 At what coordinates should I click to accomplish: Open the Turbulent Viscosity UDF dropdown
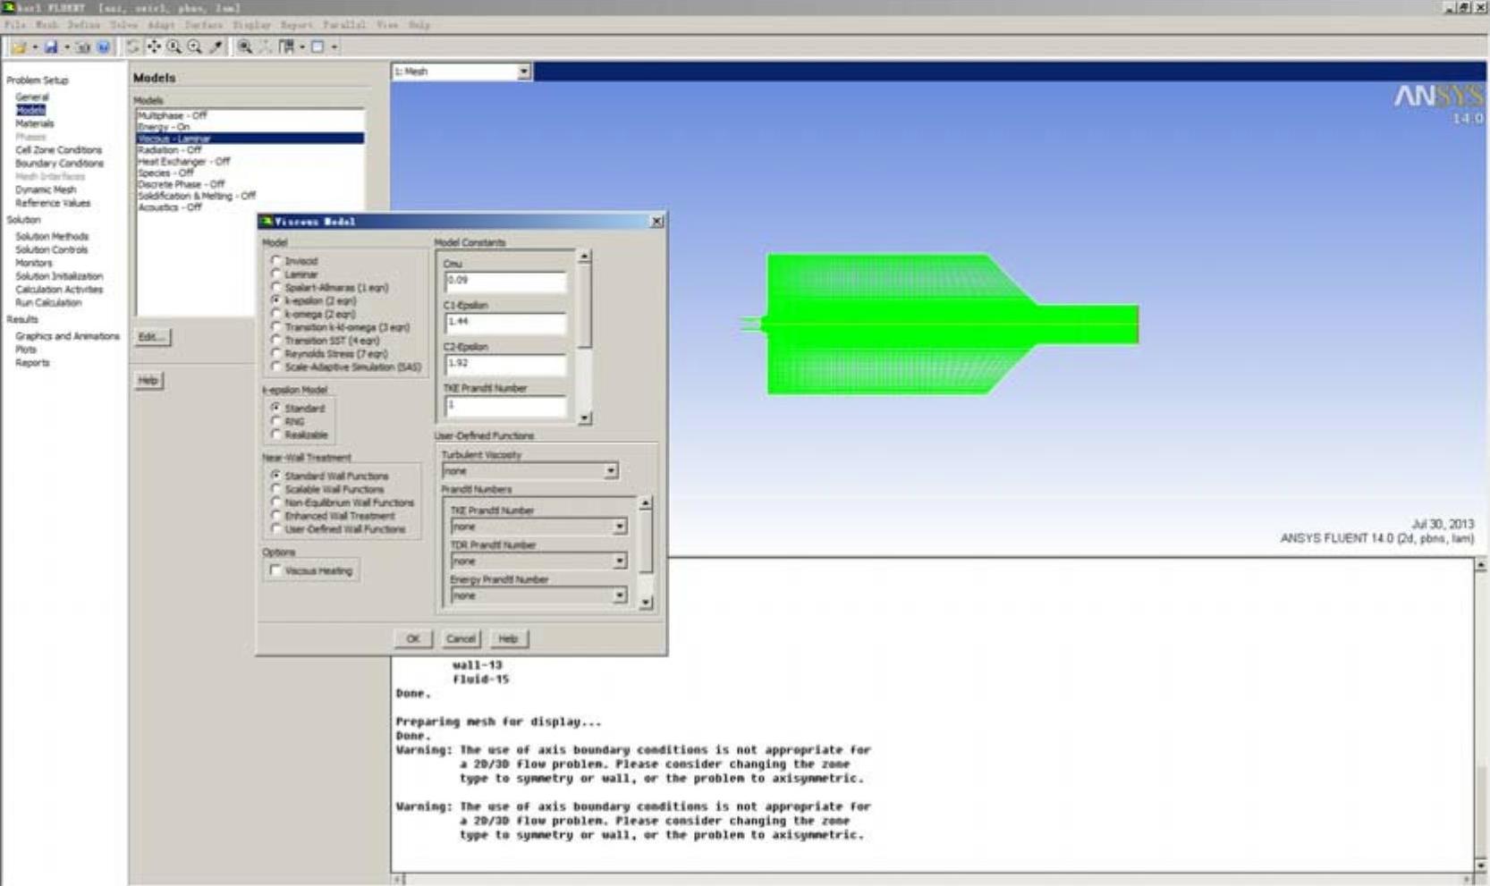point(611,471)
